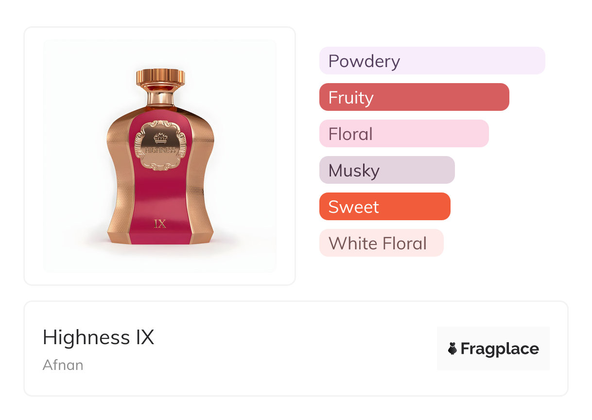Click the White Floral label text
The image size is (592, 420).
(x=377, y=243)
